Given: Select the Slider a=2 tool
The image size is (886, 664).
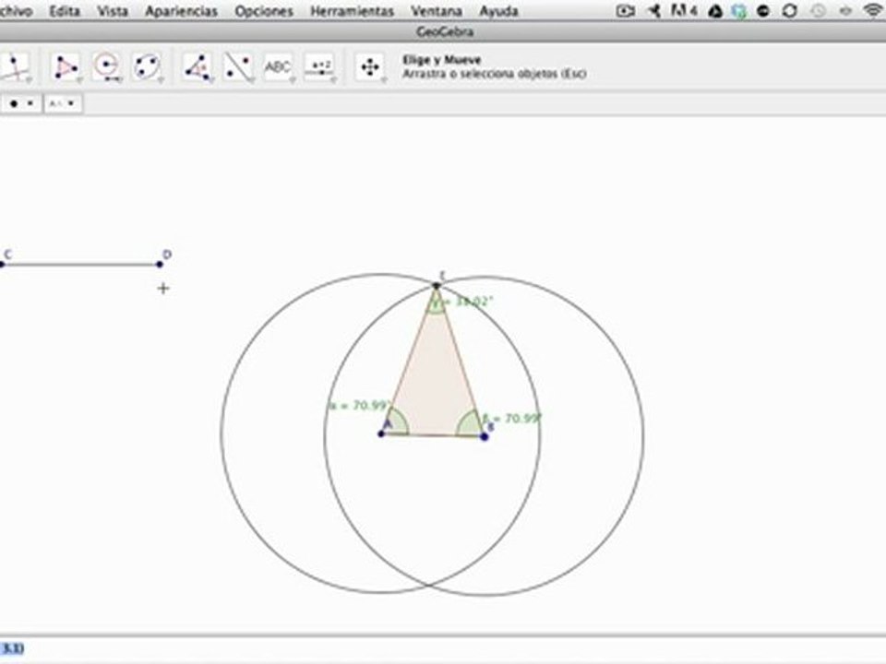Looking at the screenshot, I should point(319,66).
